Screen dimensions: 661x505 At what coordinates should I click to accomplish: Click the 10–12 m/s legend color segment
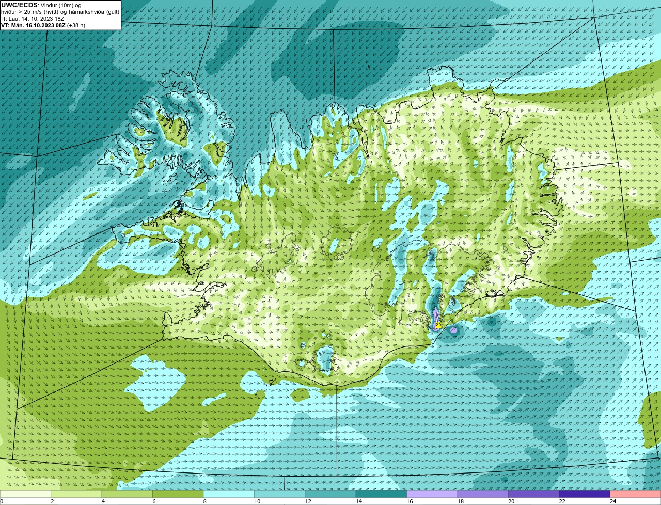click(x=280, y=494)
